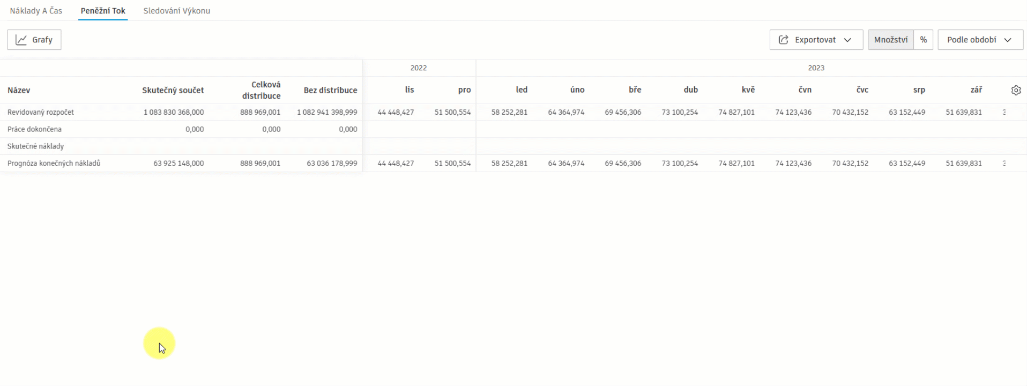Click the Skutečné náklady row label
1027x386 pixels.
(35, 146)
